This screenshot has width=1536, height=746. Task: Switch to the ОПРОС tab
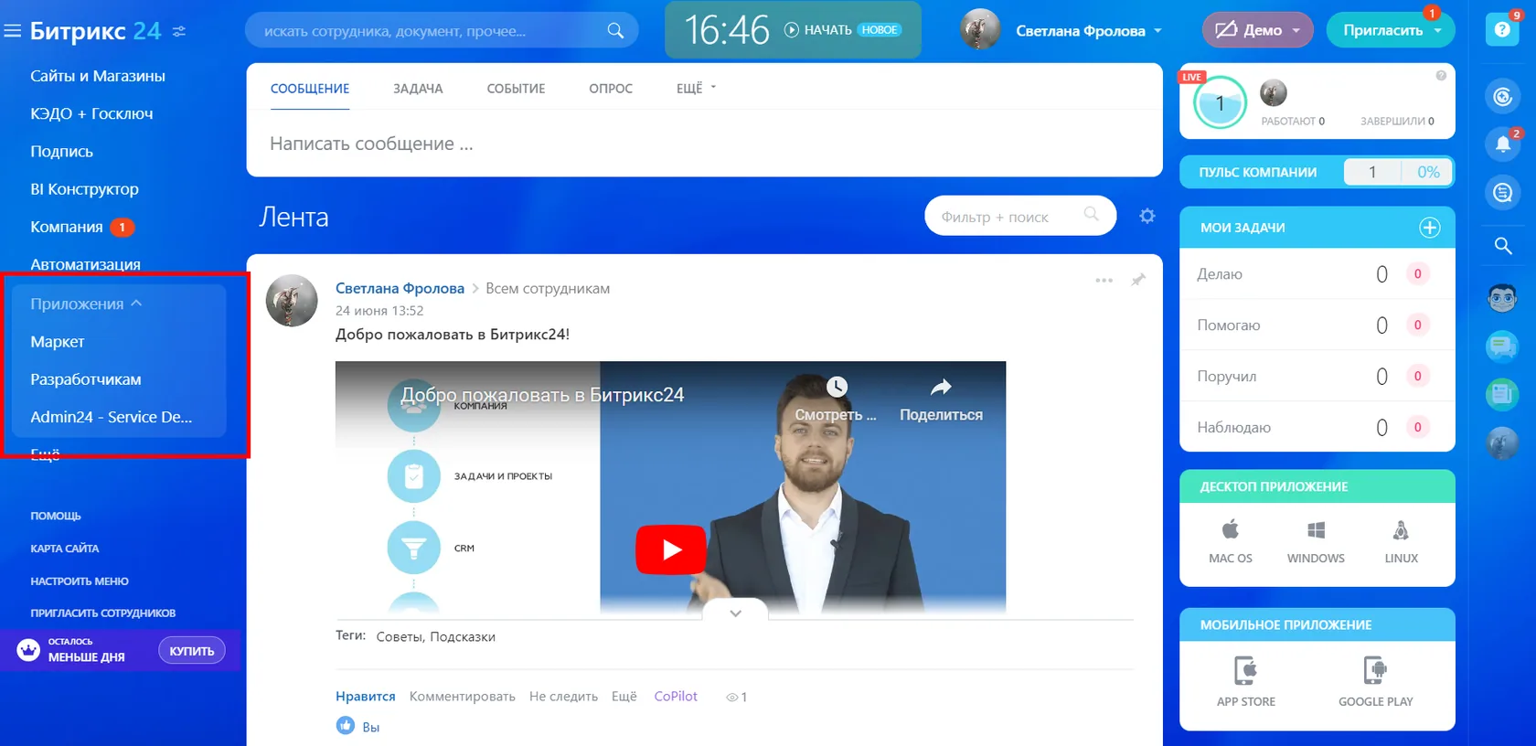click(x=611, y=89)
